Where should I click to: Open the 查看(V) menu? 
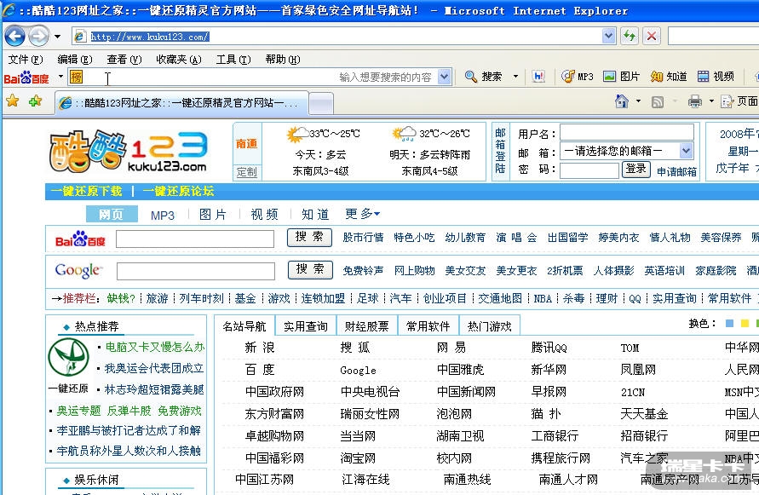(124, 59)
